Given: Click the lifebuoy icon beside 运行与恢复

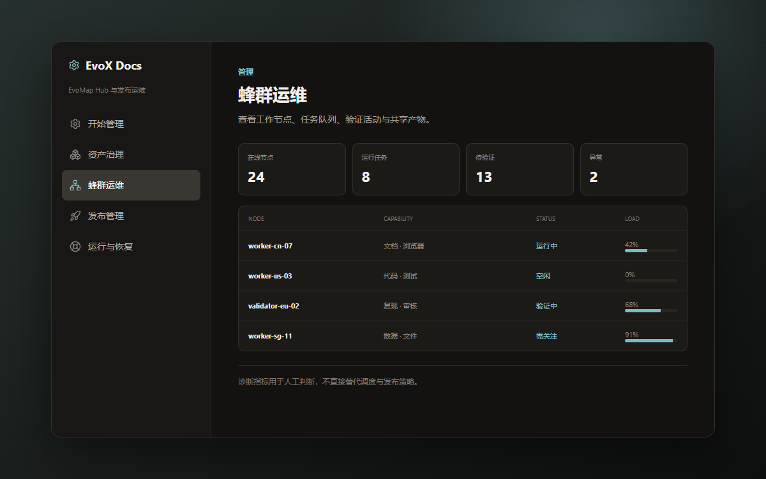Looking at the screenshot, I should (x=75, y=247).
